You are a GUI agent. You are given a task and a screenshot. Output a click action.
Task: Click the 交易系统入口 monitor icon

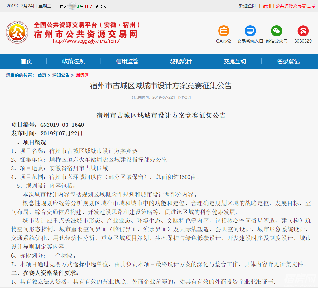point(250,31)
